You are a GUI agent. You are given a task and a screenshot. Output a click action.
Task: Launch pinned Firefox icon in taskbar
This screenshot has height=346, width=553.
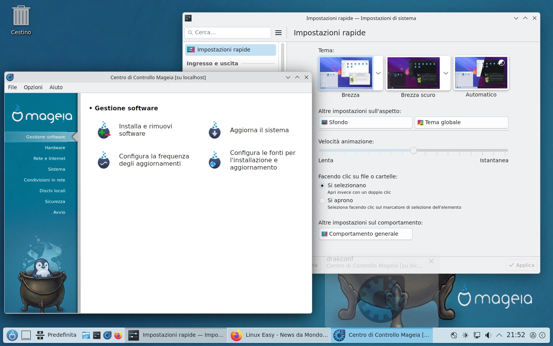(x=118, y=335)
